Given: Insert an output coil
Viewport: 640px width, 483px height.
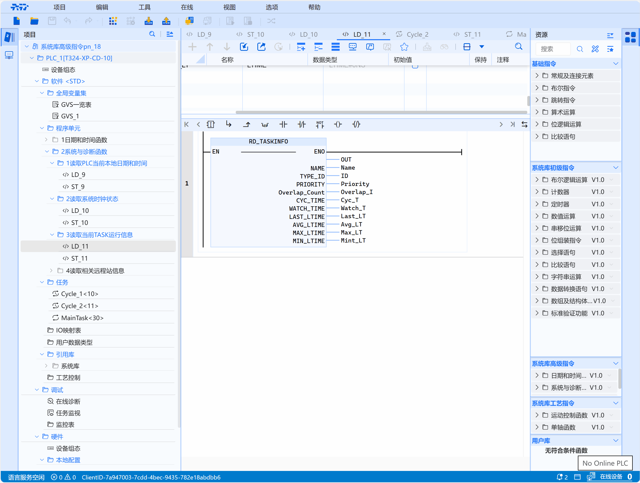Looking at the screenshot, I should coord(338,124).
